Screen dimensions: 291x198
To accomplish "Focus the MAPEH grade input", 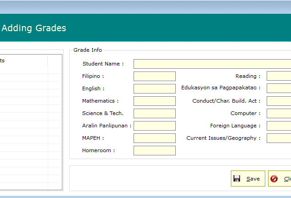I will [154, 138].
